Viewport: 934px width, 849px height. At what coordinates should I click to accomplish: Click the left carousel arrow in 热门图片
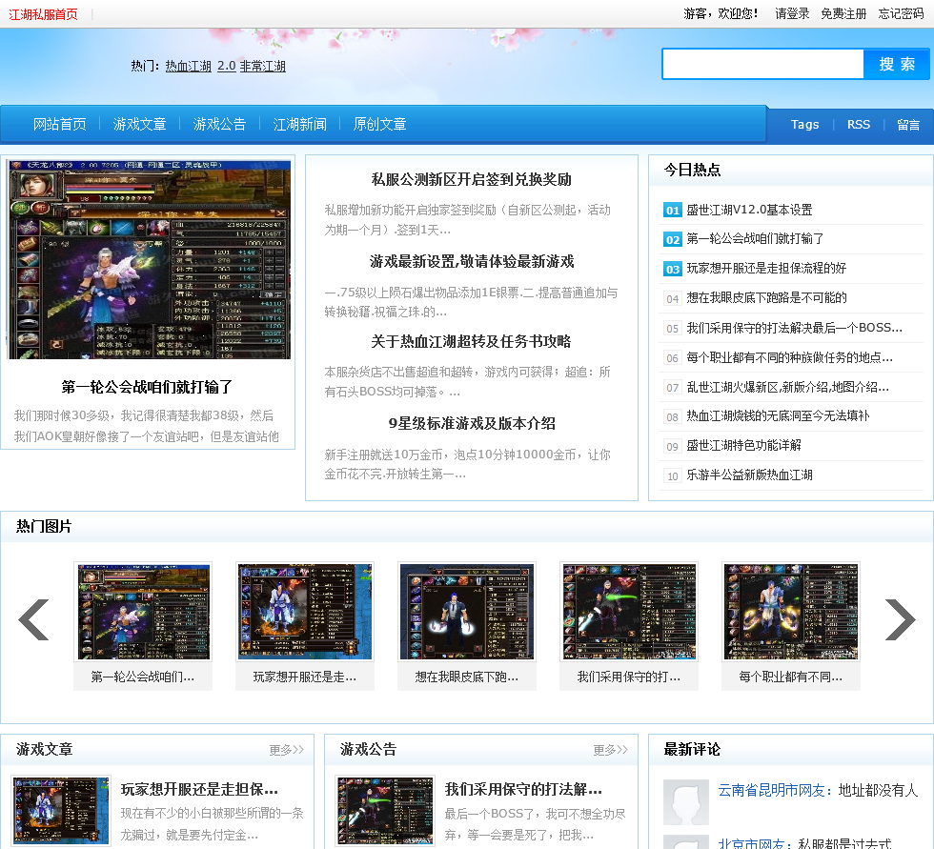pyautogui.click(x=33, y=619)
